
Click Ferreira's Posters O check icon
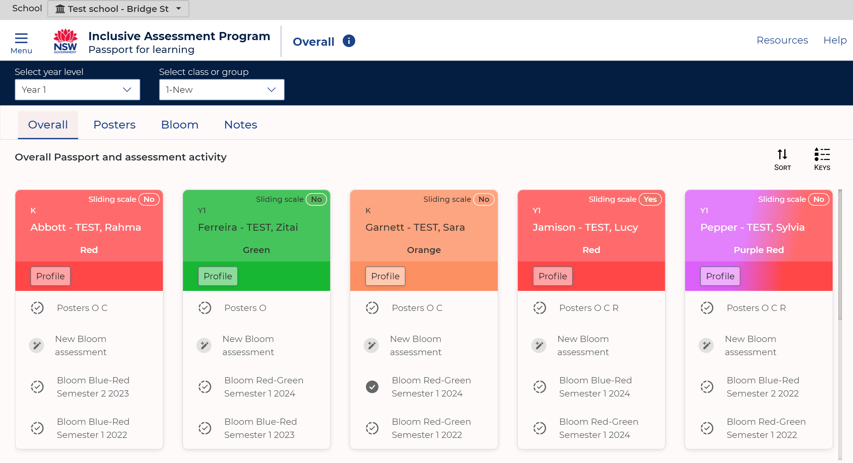tap(205, 308)
